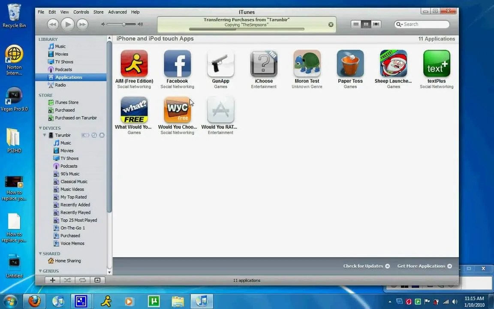Image resolution: width=494 pixels, height=309 pixels.
Task: Click the add playlist plus button
Action: click(x=53, y=280)
